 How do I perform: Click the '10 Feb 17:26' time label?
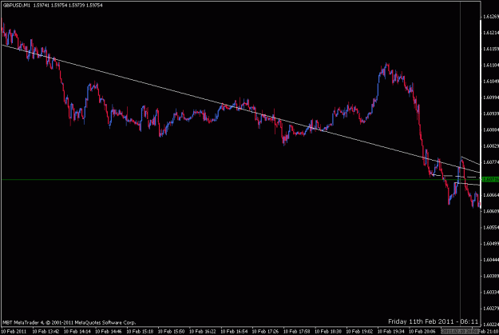click(265, 332)
